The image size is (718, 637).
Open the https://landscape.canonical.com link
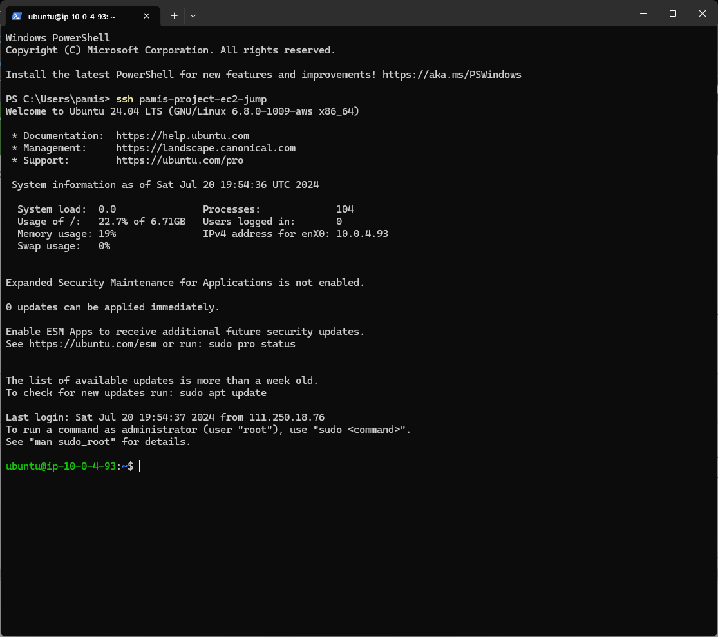coord(205,148)
